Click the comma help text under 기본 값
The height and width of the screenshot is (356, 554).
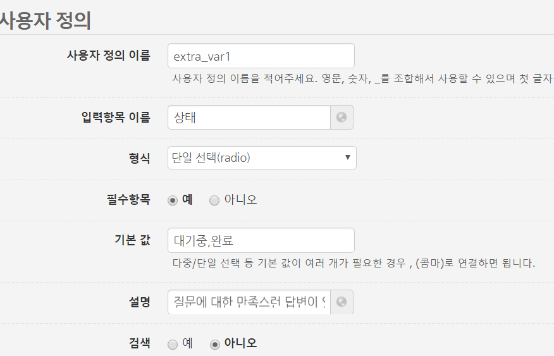point(354,262)
